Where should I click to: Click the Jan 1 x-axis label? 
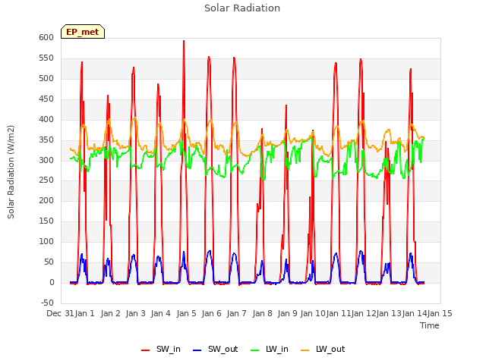pyautogui.click(x=85, y=313)
